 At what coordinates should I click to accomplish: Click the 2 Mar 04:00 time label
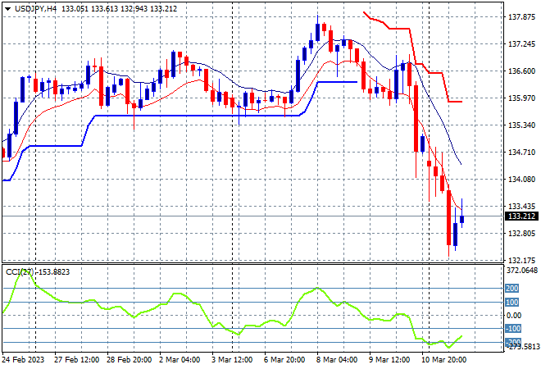coord(180,360)
